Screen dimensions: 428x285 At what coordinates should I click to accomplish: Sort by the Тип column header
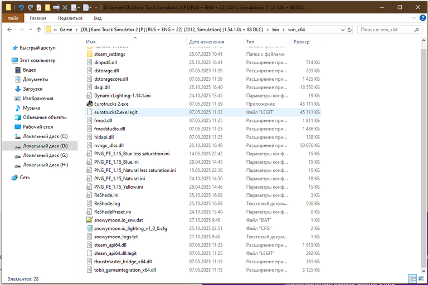click(x=250, y=42)
